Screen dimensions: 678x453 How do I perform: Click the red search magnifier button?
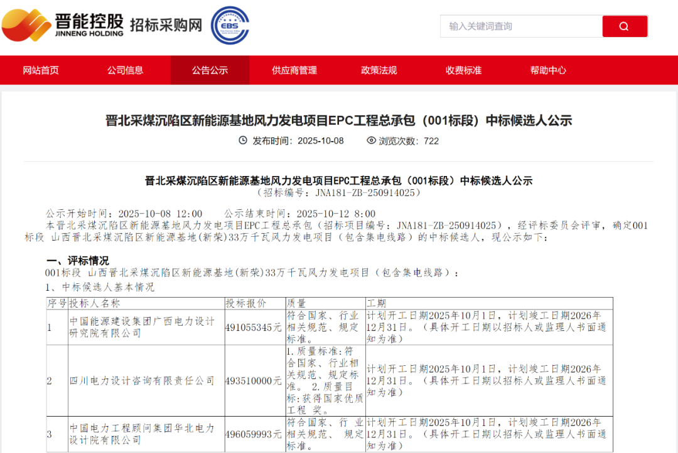pos(624,26)
